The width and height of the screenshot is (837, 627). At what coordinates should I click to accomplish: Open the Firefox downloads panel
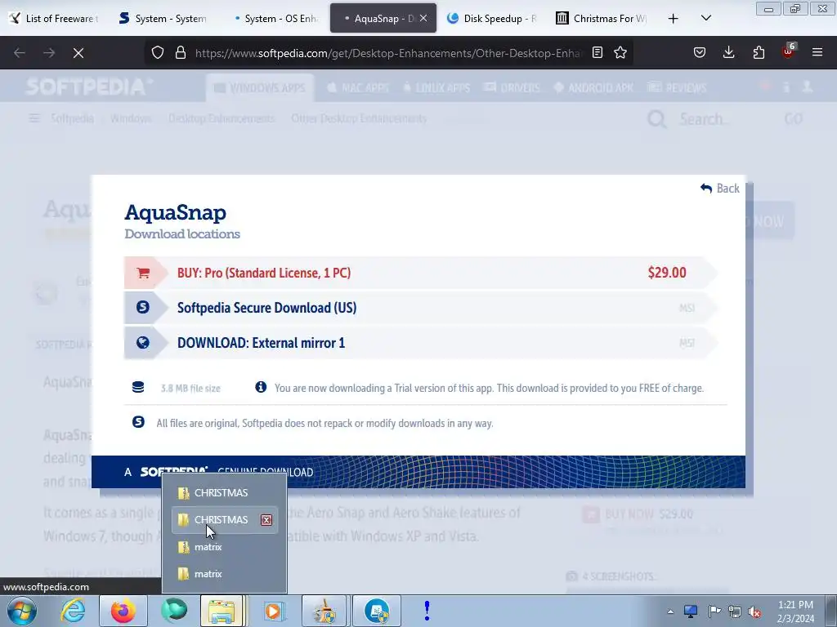(x=728, y=52)
